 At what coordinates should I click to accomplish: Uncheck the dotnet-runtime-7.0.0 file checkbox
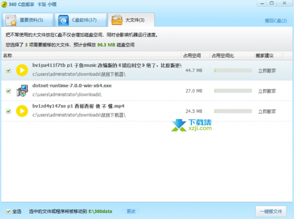pos(8,91)
